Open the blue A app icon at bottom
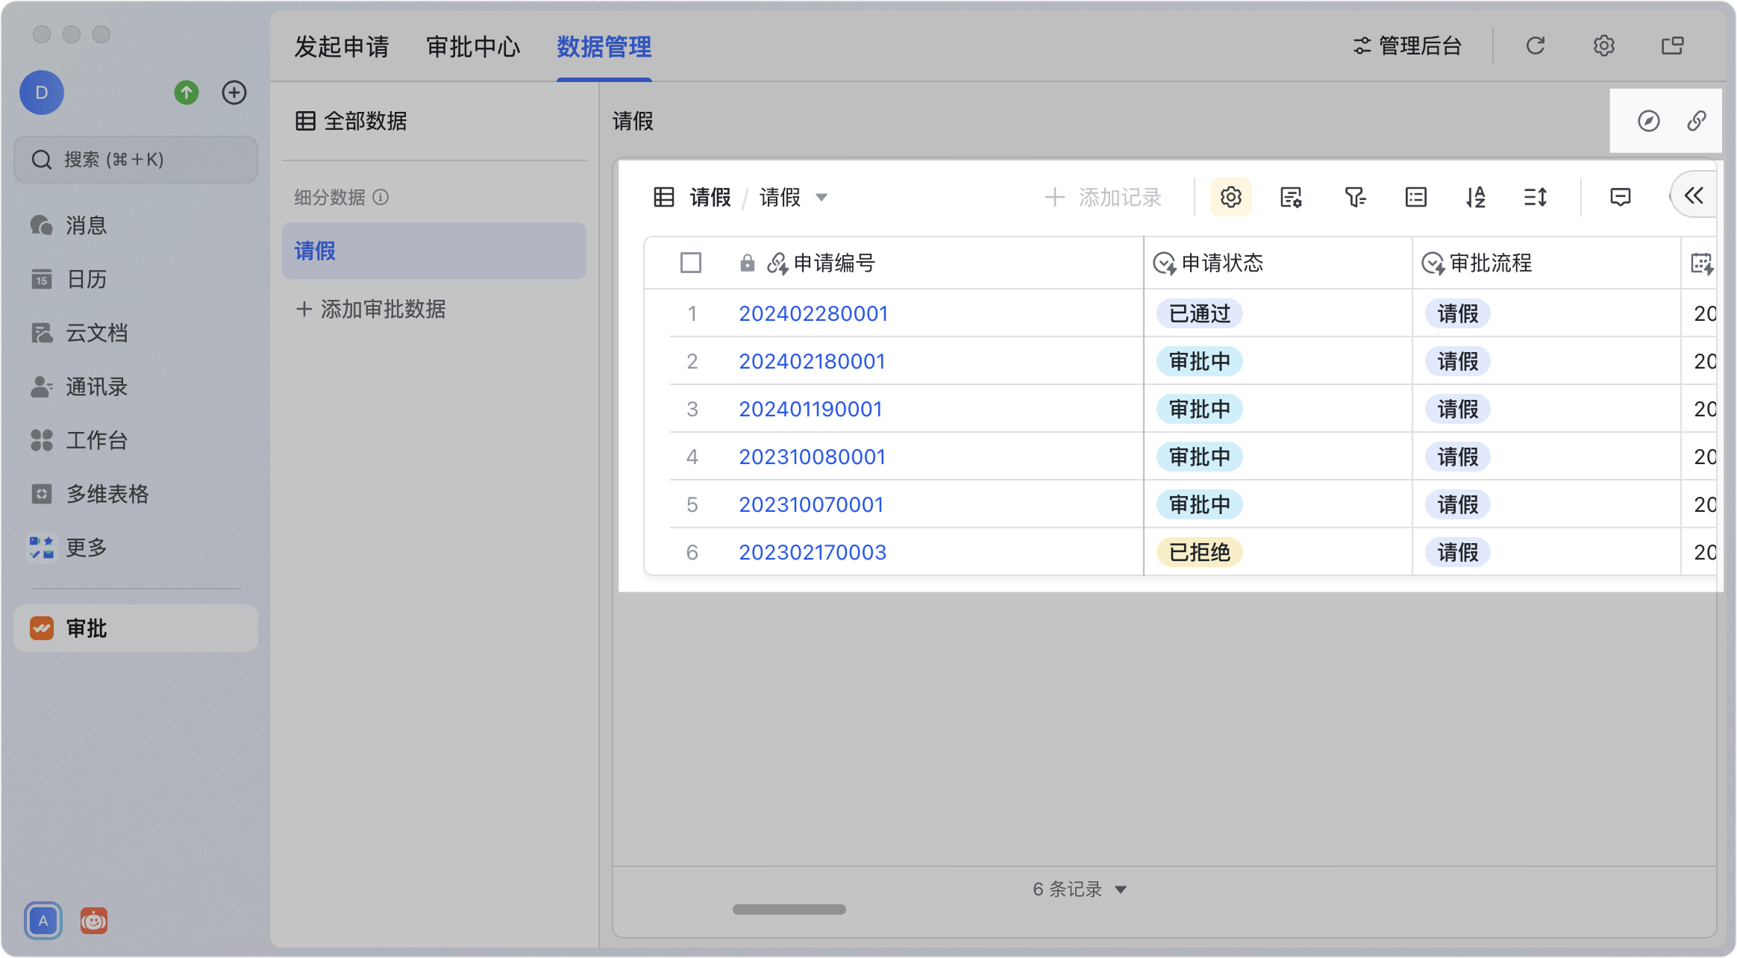This screenshot has height=958, width=1737. point(43,921)
